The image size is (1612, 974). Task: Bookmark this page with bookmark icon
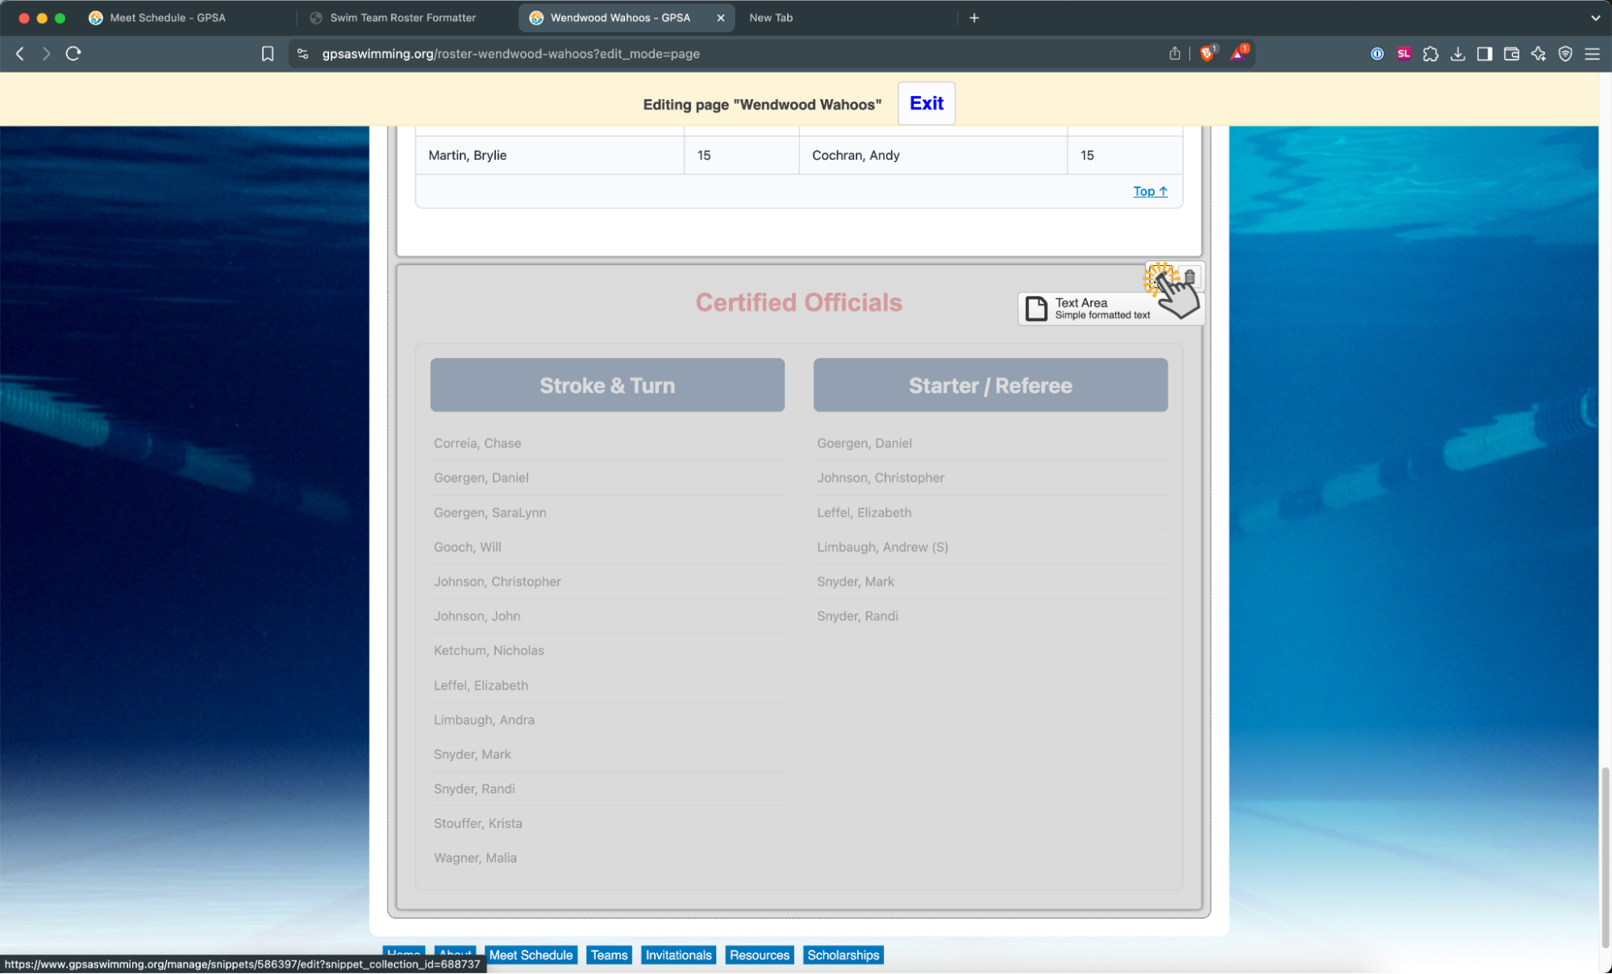pos(268,53)
